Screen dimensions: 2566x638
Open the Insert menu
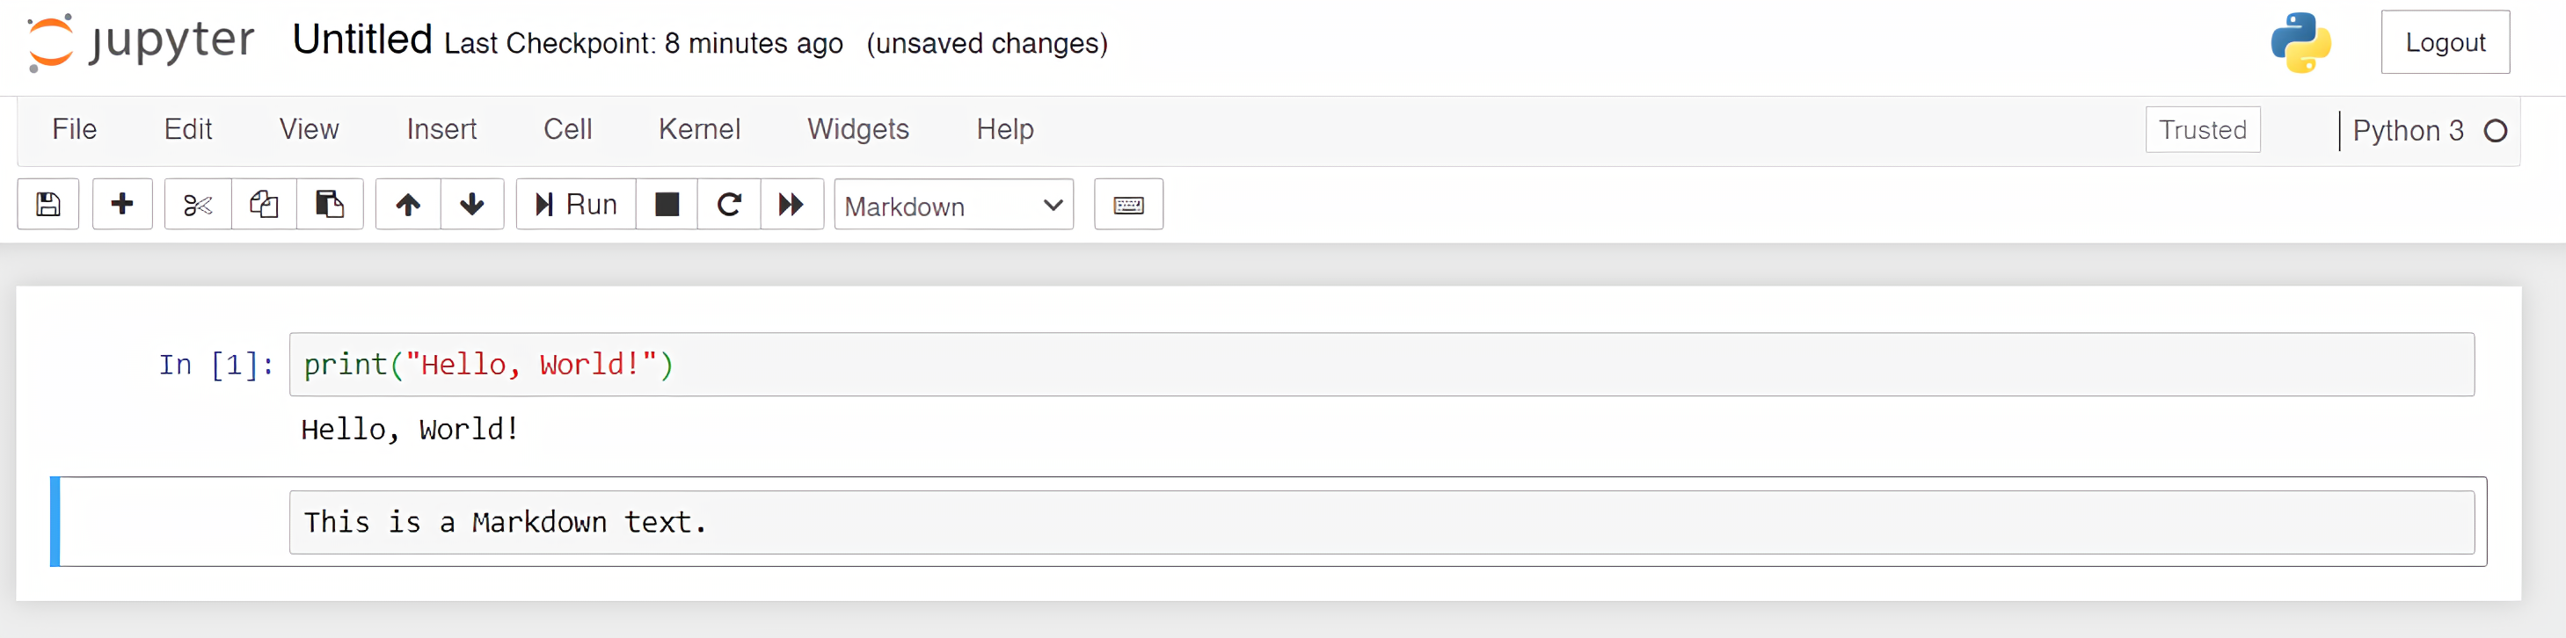tap(441, 129)
